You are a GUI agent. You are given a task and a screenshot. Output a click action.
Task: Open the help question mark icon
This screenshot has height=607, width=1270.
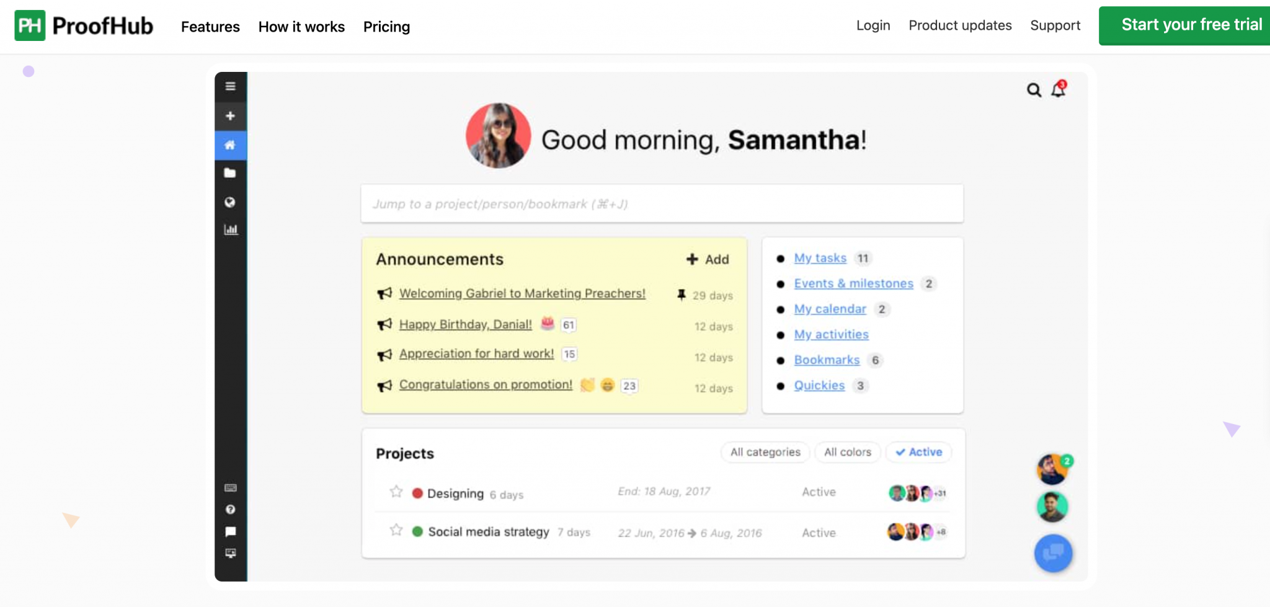231,510
